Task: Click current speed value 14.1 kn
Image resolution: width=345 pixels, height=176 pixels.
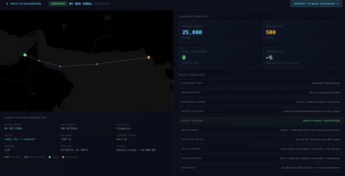Action: pyautogui.click(x=122, y=139)
